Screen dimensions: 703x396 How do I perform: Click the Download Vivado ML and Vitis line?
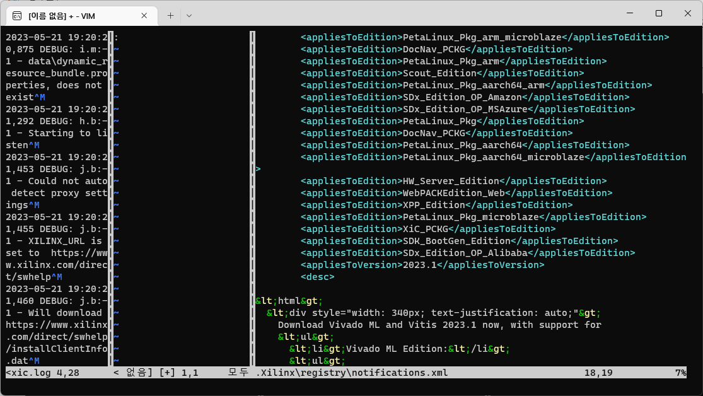tap(439, 325)
